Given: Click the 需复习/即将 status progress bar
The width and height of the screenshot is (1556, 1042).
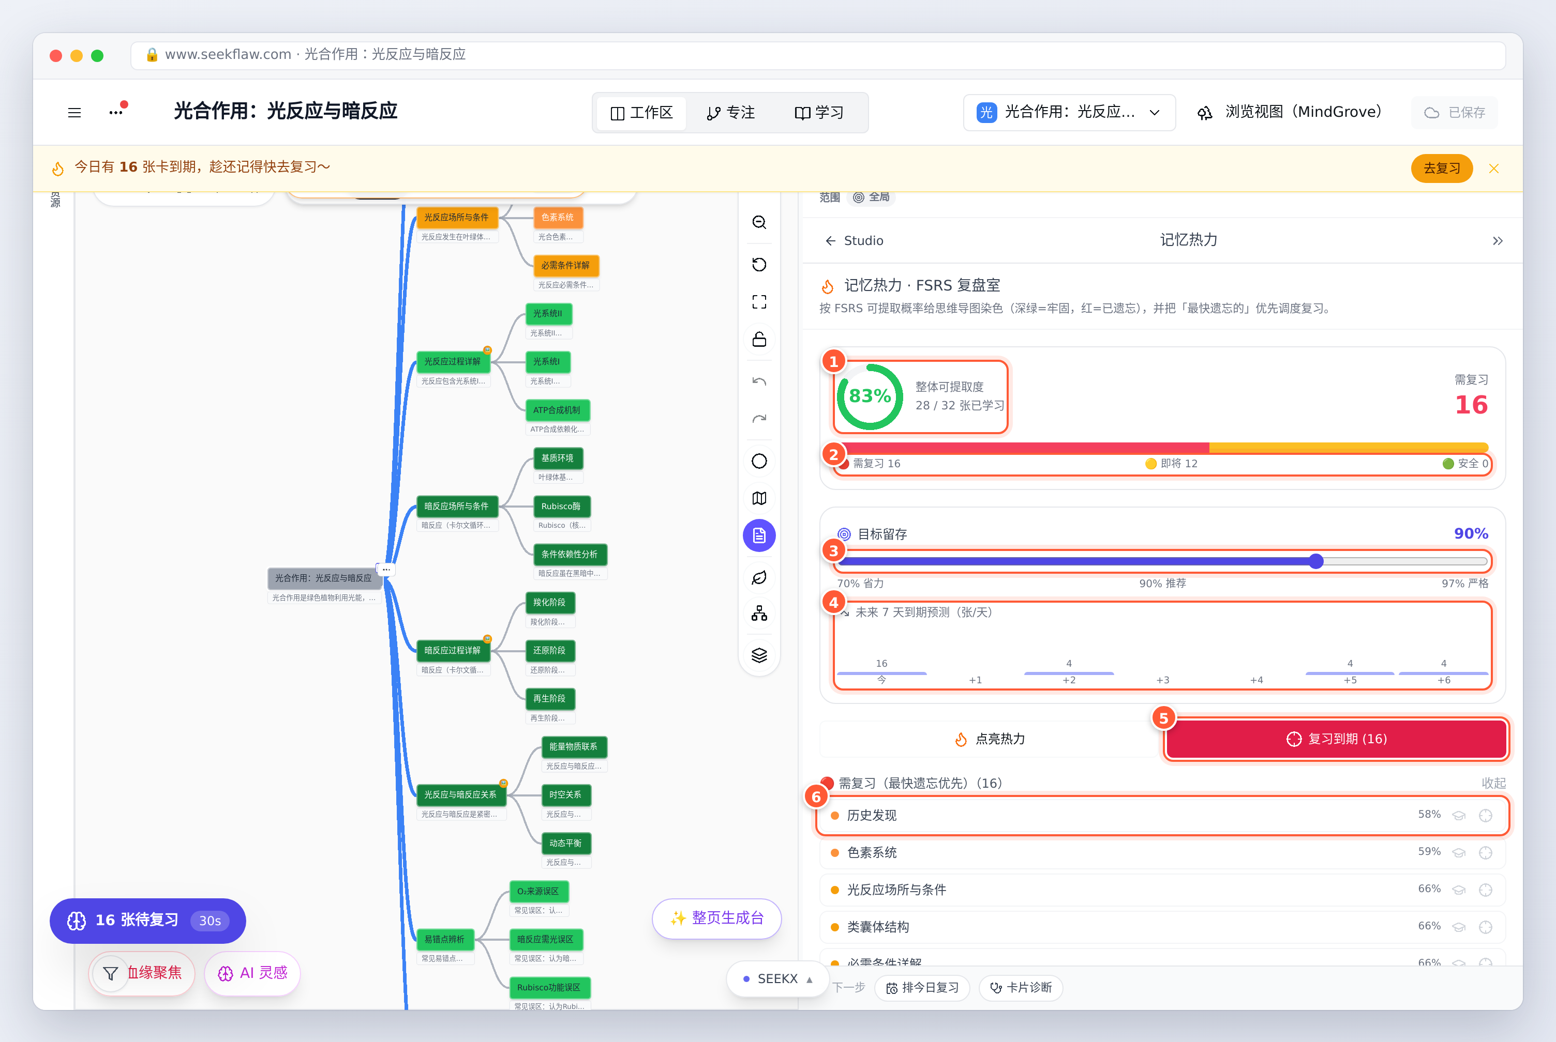Looking at the screenshot, I should click(1162, 447).
